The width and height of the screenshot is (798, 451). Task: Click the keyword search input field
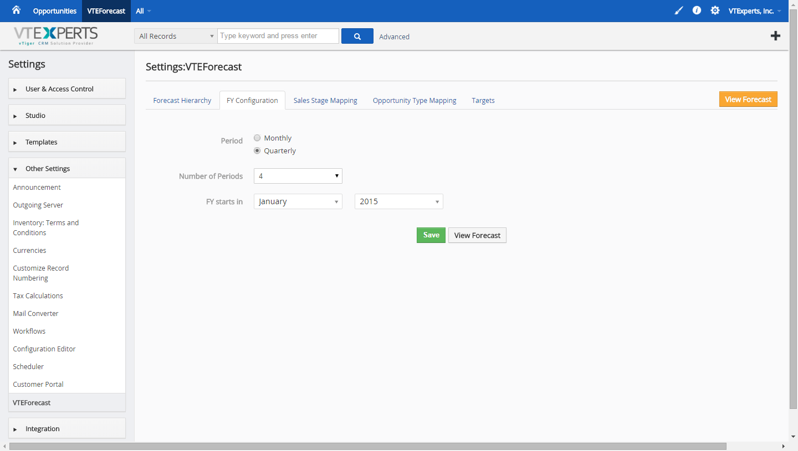[x=278, y=36]
